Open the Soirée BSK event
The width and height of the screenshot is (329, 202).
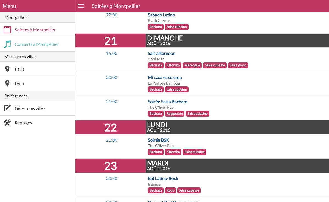pyautogui.click(x=158, y=140)
